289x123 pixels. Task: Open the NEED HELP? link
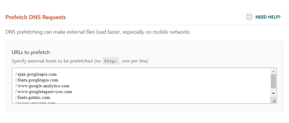[x=268, y=17]
